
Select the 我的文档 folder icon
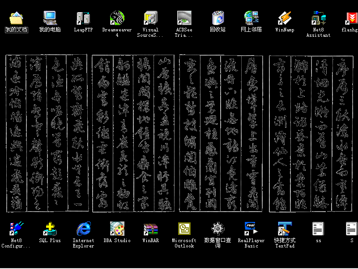[16, 18]
